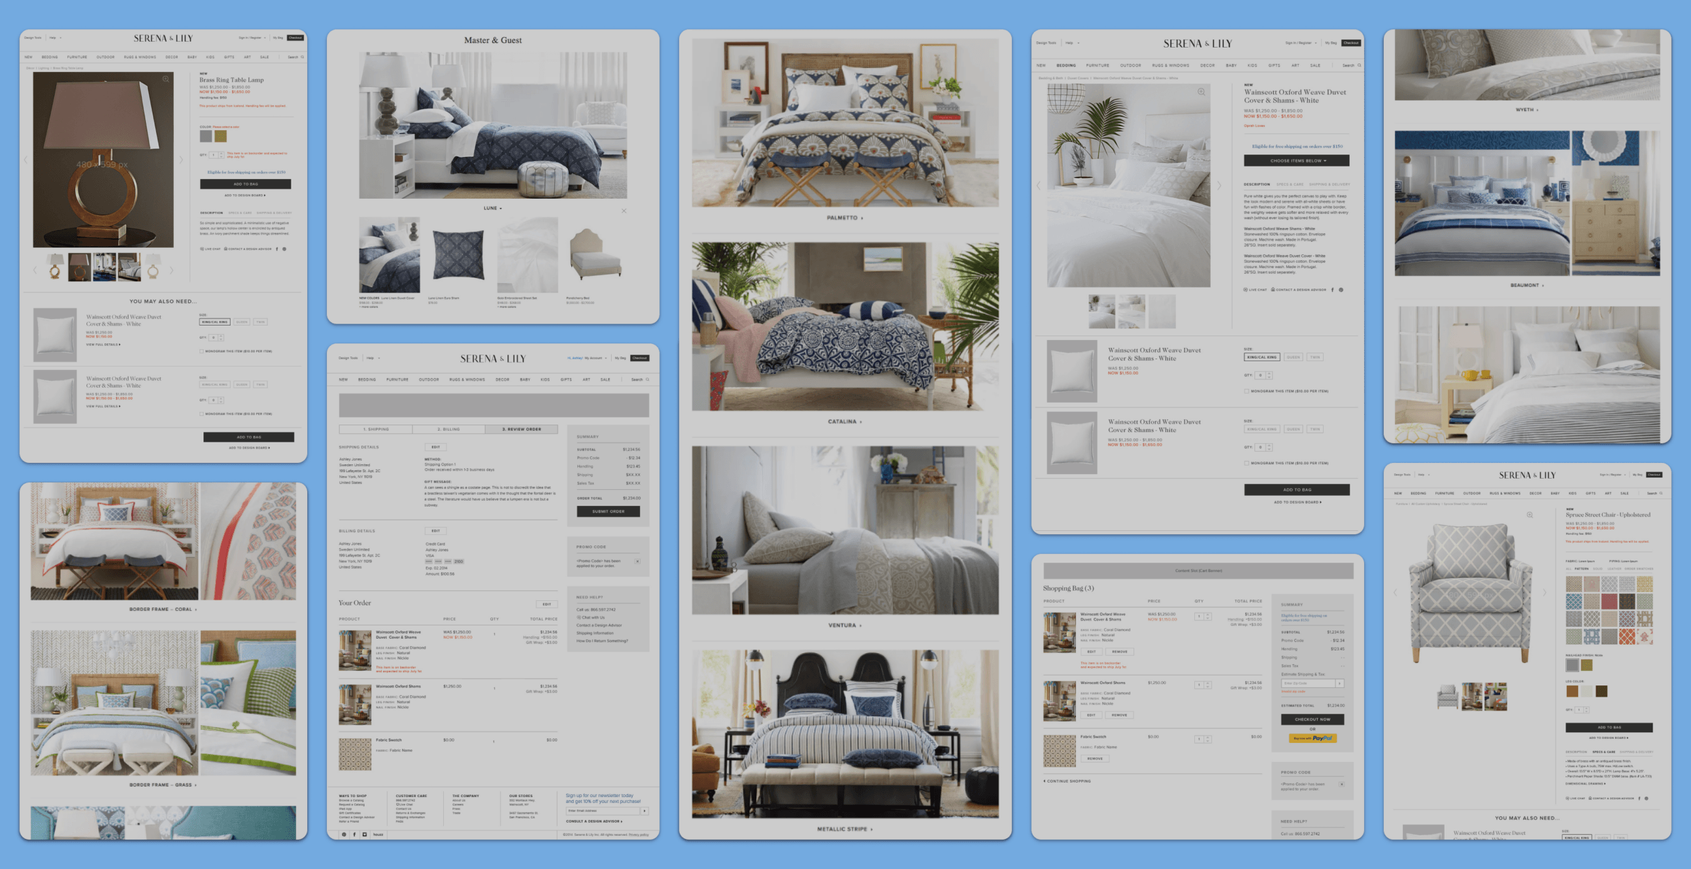Go to previous Brass Ring Lamp thumbnail set
This screenshot has height=869, width=1691.
[35, 270]
